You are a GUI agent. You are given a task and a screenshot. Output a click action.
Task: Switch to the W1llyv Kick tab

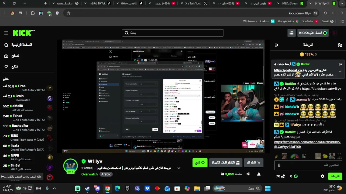pos(322,4)
